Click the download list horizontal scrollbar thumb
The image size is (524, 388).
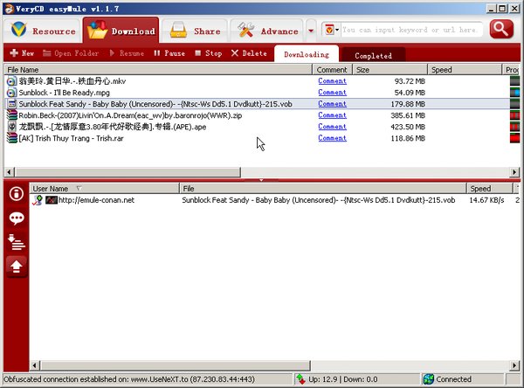point(128,172)
